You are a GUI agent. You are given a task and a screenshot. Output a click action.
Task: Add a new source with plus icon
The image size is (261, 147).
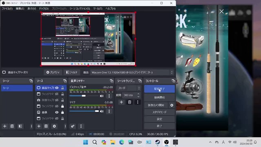39,126
